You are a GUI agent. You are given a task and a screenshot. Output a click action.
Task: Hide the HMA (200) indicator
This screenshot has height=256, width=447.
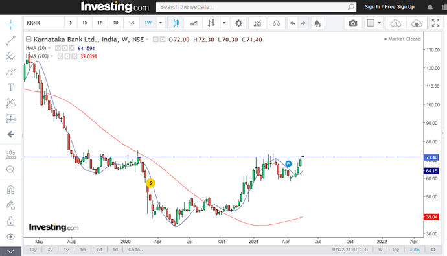(x=60, y=56)
